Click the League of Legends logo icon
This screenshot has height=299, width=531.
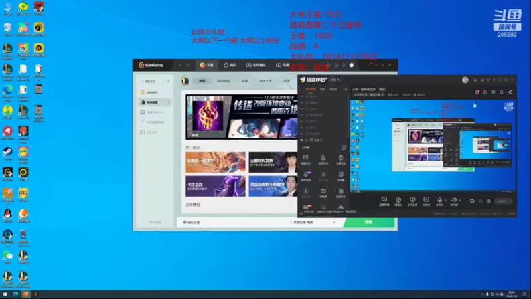tap(185, 81)
